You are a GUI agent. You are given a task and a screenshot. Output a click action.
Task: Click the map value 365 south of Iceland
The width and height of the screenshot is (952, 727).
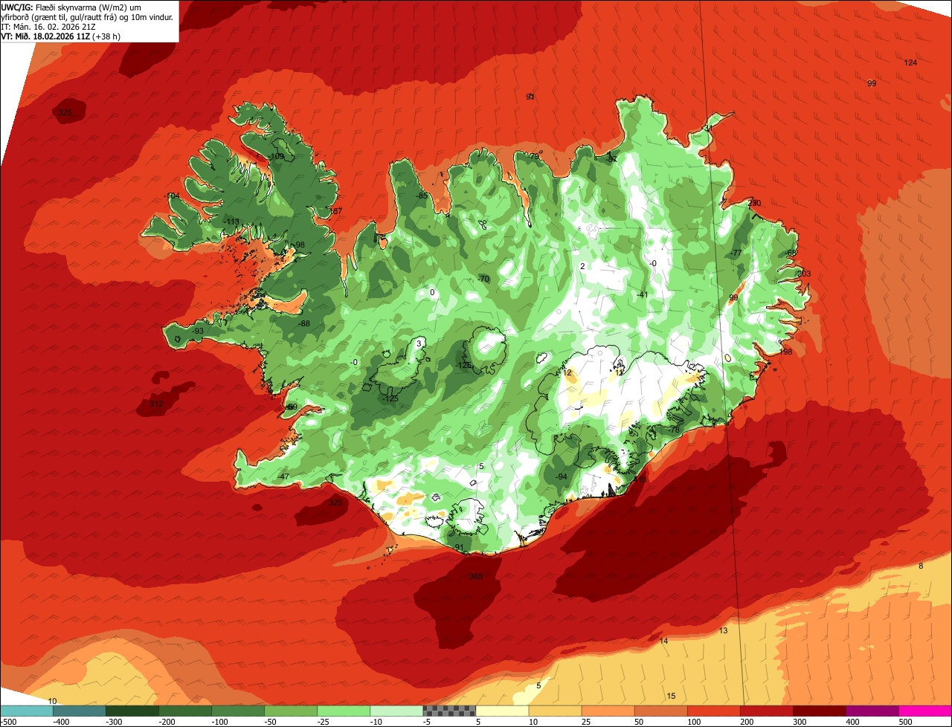pos(476,577)
